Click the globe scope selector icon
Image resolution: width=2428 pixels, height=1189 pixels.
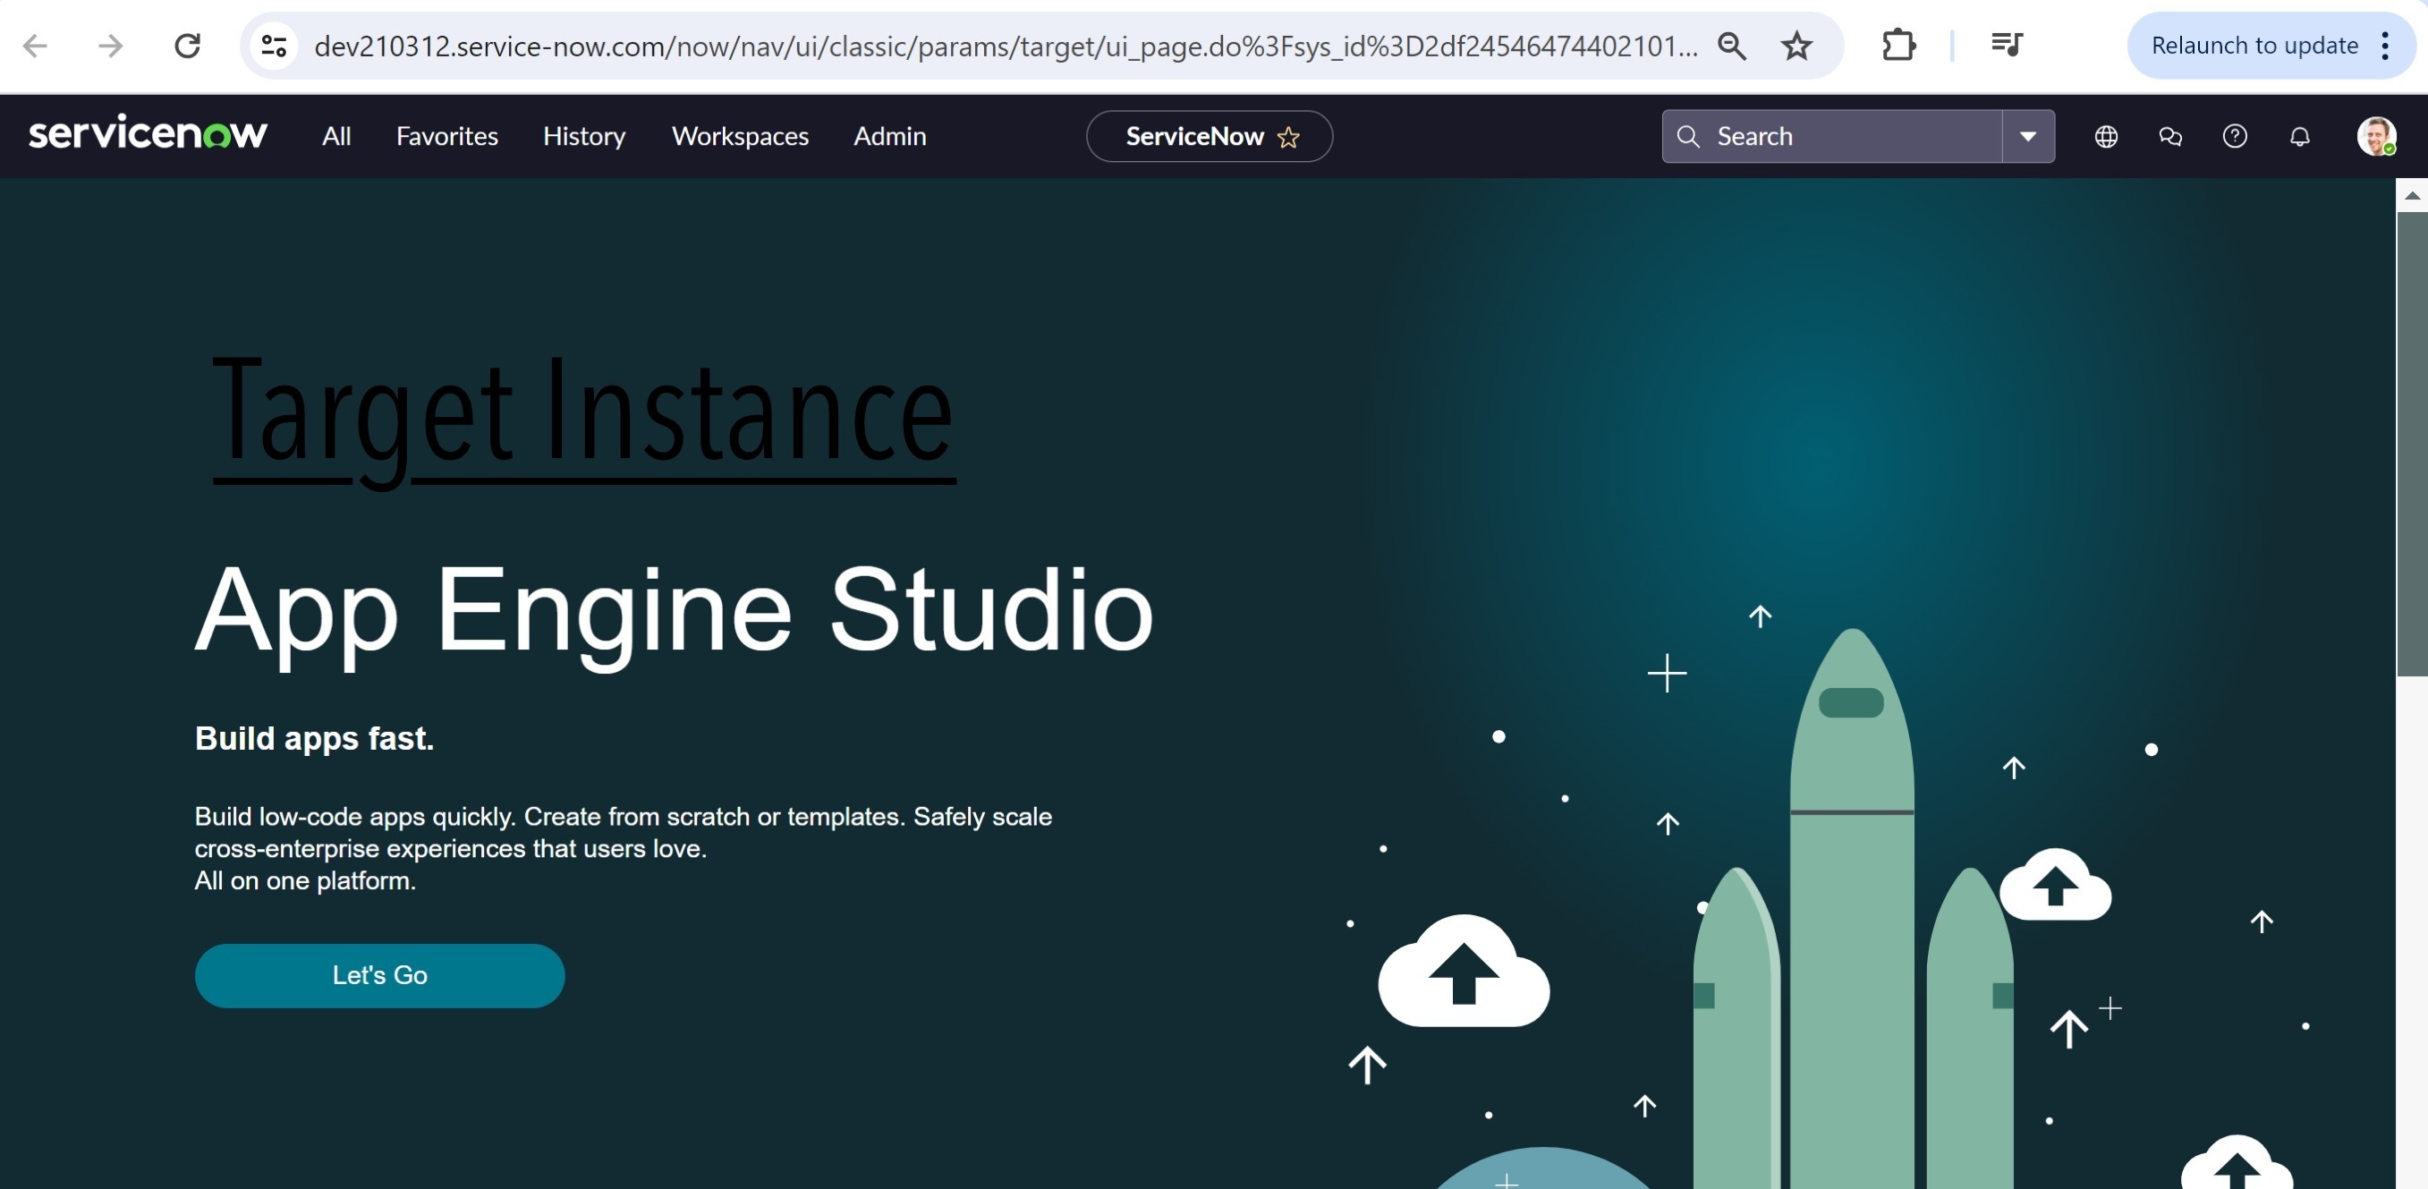(2106, 137)
